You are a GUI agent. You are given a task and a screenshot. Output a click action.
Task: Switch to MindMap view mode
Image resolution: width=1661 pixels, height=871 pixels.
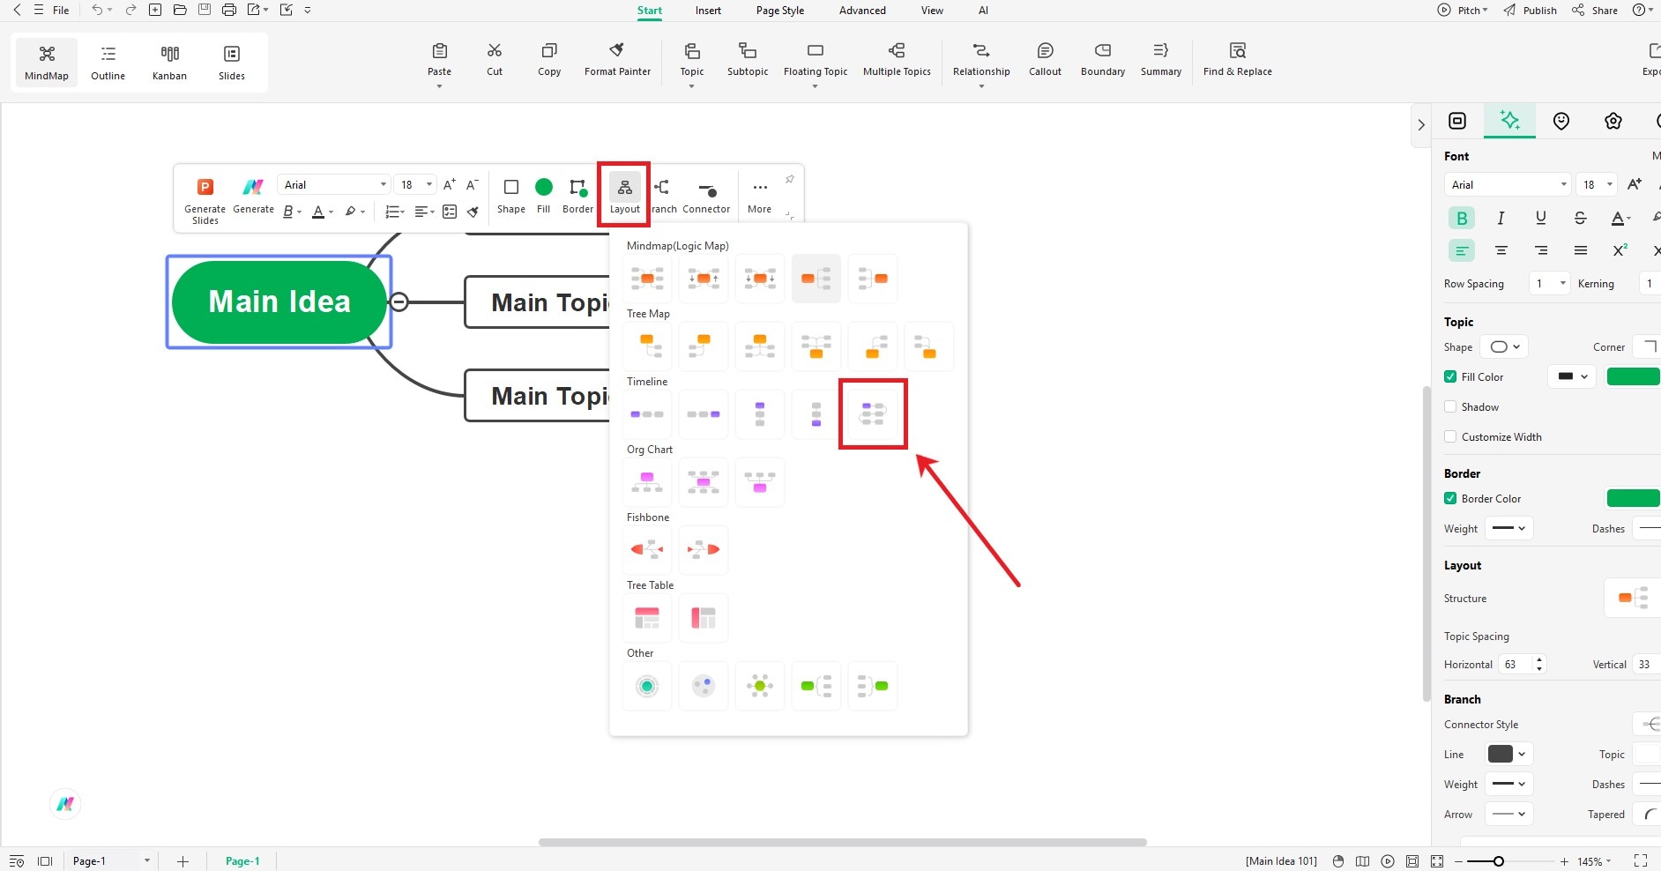coord(47,62)
